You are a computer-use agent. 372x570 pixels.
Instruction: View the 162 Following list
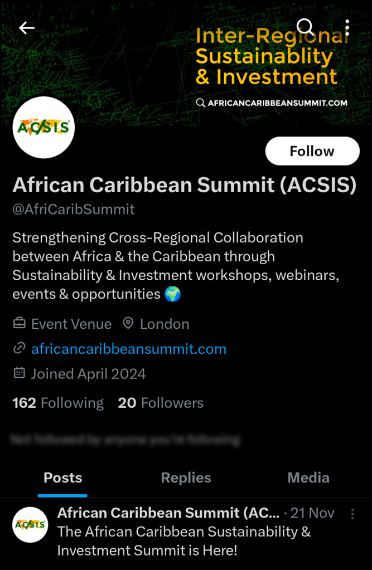tap(58, 403)
